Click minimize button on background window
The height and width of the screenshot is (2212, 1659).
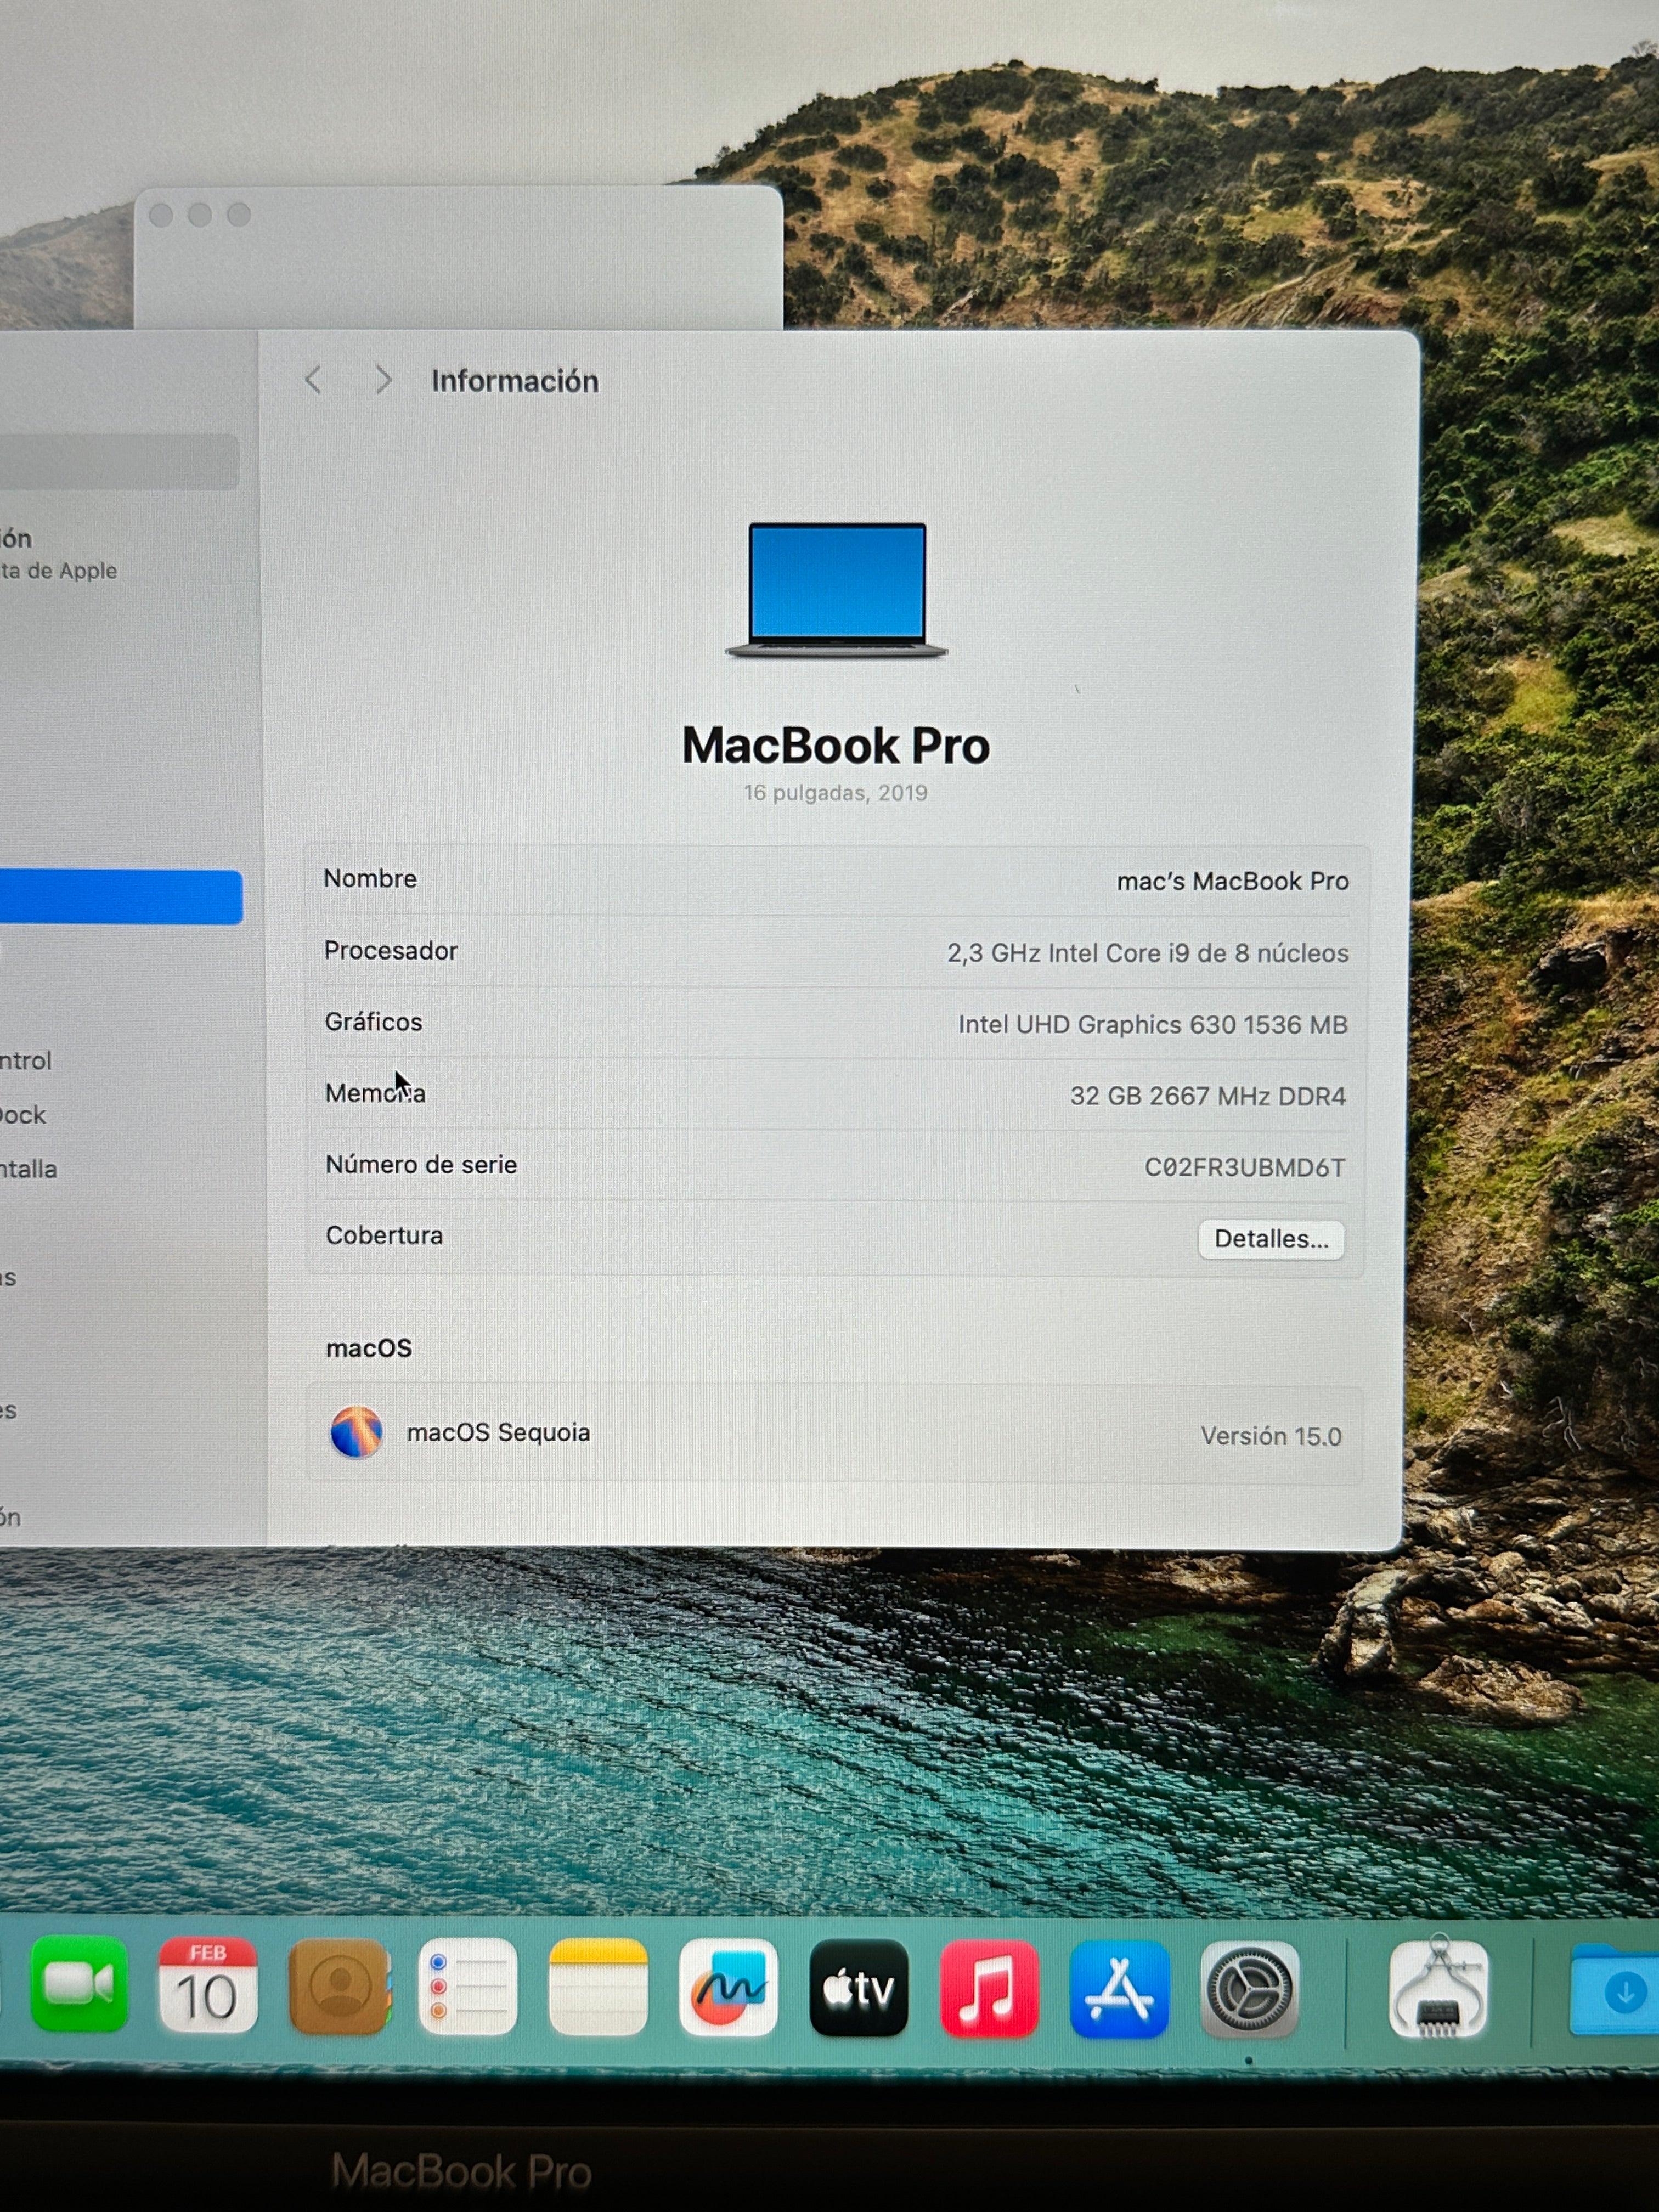pyautogui.click(x=200, y=215)
